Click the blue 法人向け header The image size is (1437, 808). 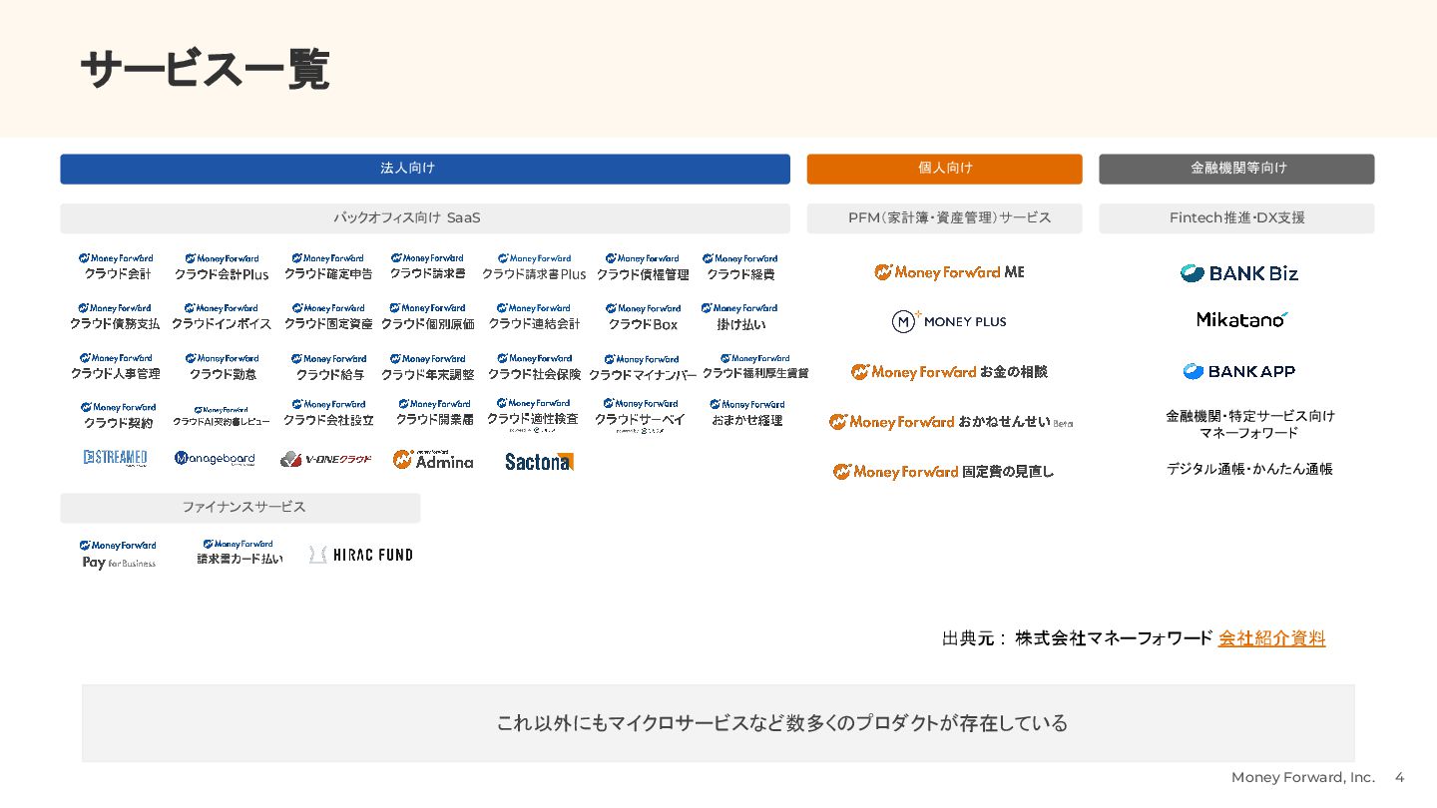(x=425, y=169)
